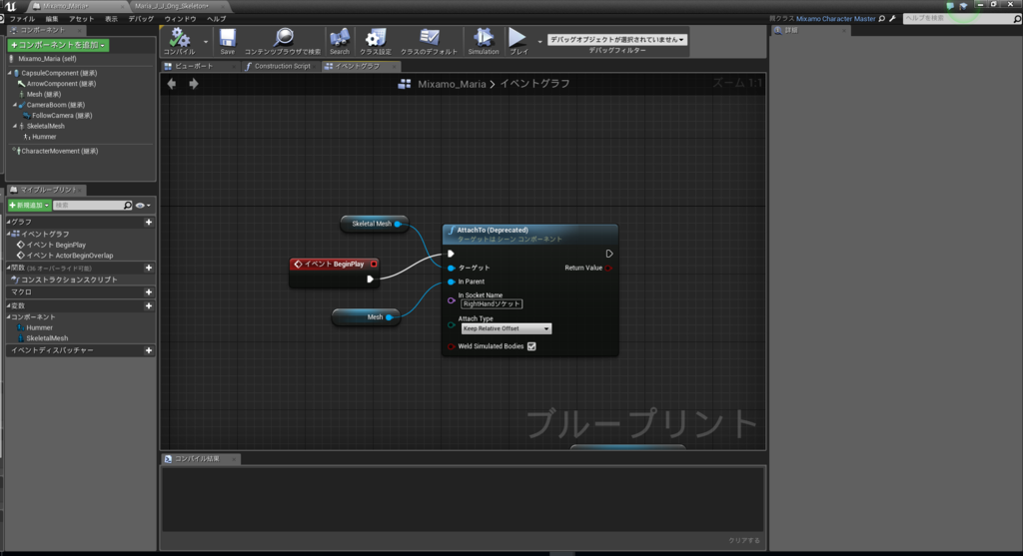The height and width of the screenshot is (556, 1023).
Task: Open the File menu
Action: tap(22, 19)
